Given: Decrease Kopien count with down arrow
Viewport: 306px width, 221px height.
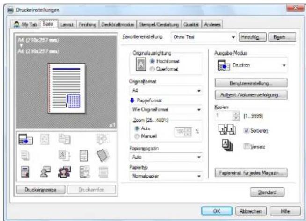Looking at the screenshot, I should pos(236,118).
